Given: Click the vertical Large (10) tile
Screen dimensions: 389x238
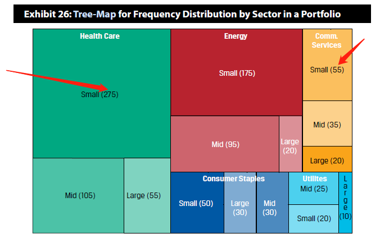Looking at the screenshot, I should [345, 203].
